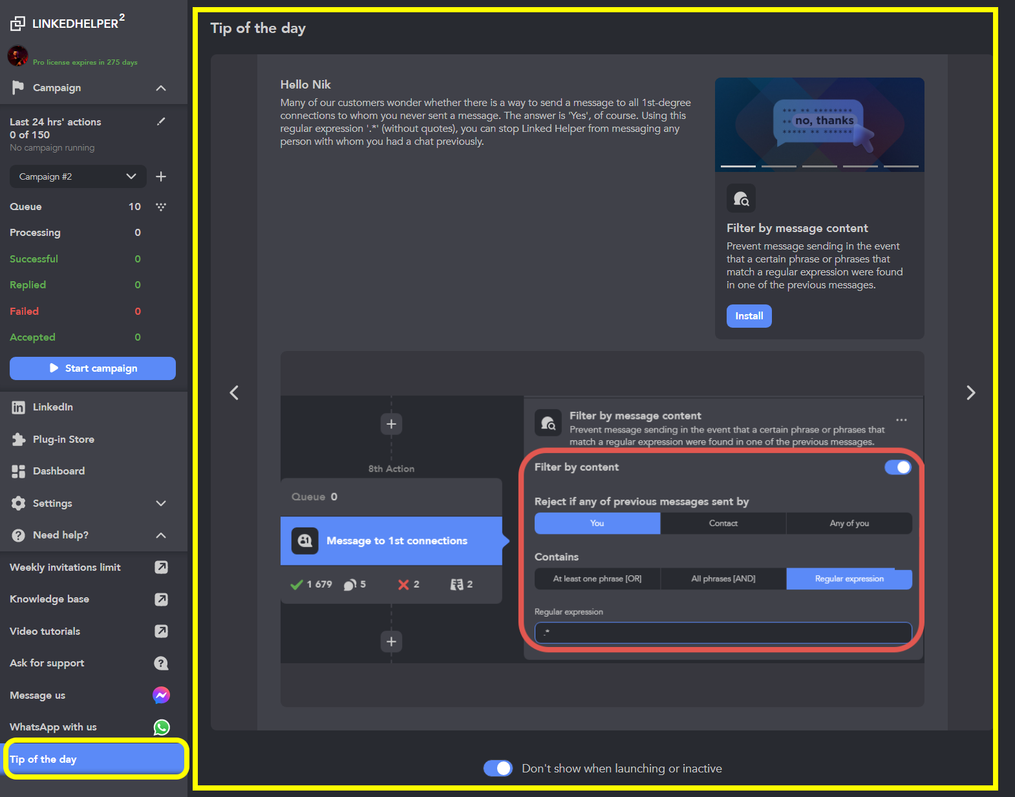This screenshot has width=1015, height=797.
Task: Select Message to 1st connections step
Action: click(391, 541)
